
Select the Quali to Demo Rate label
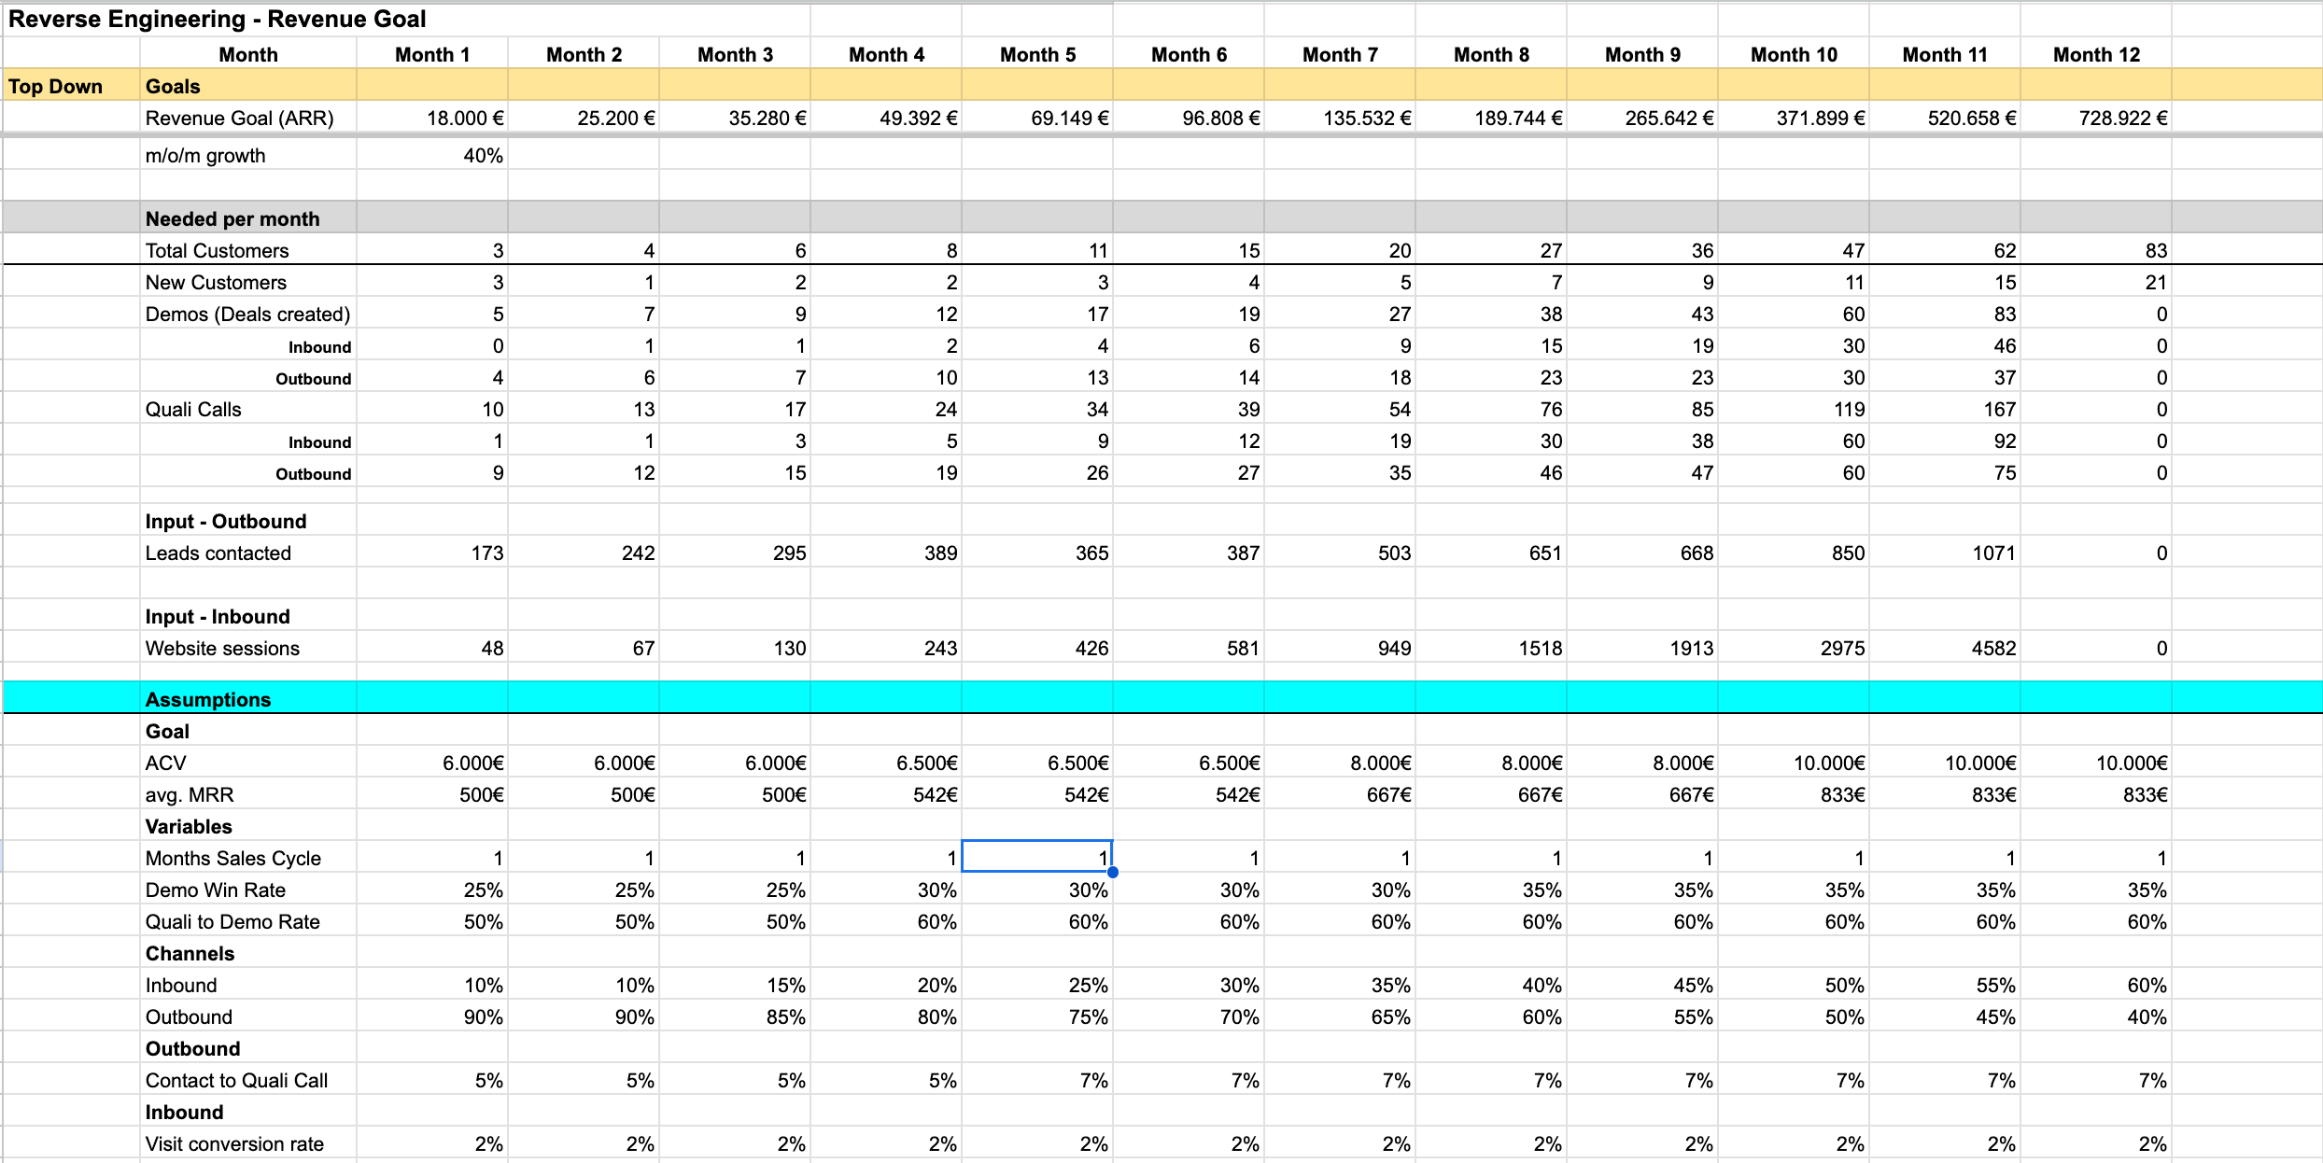[x=232, y=921]
